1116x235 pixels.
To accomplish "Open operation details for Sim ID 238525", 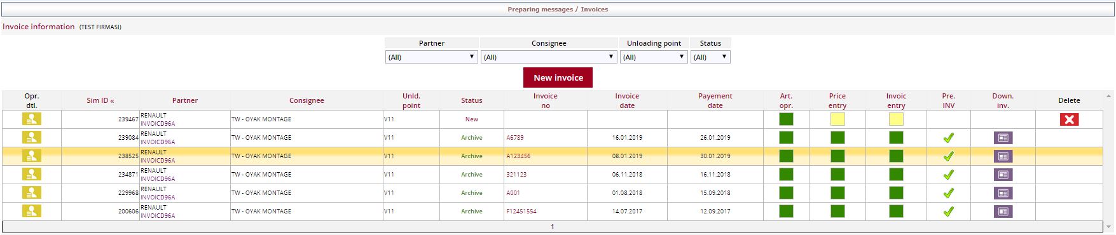I will (31, 156).
